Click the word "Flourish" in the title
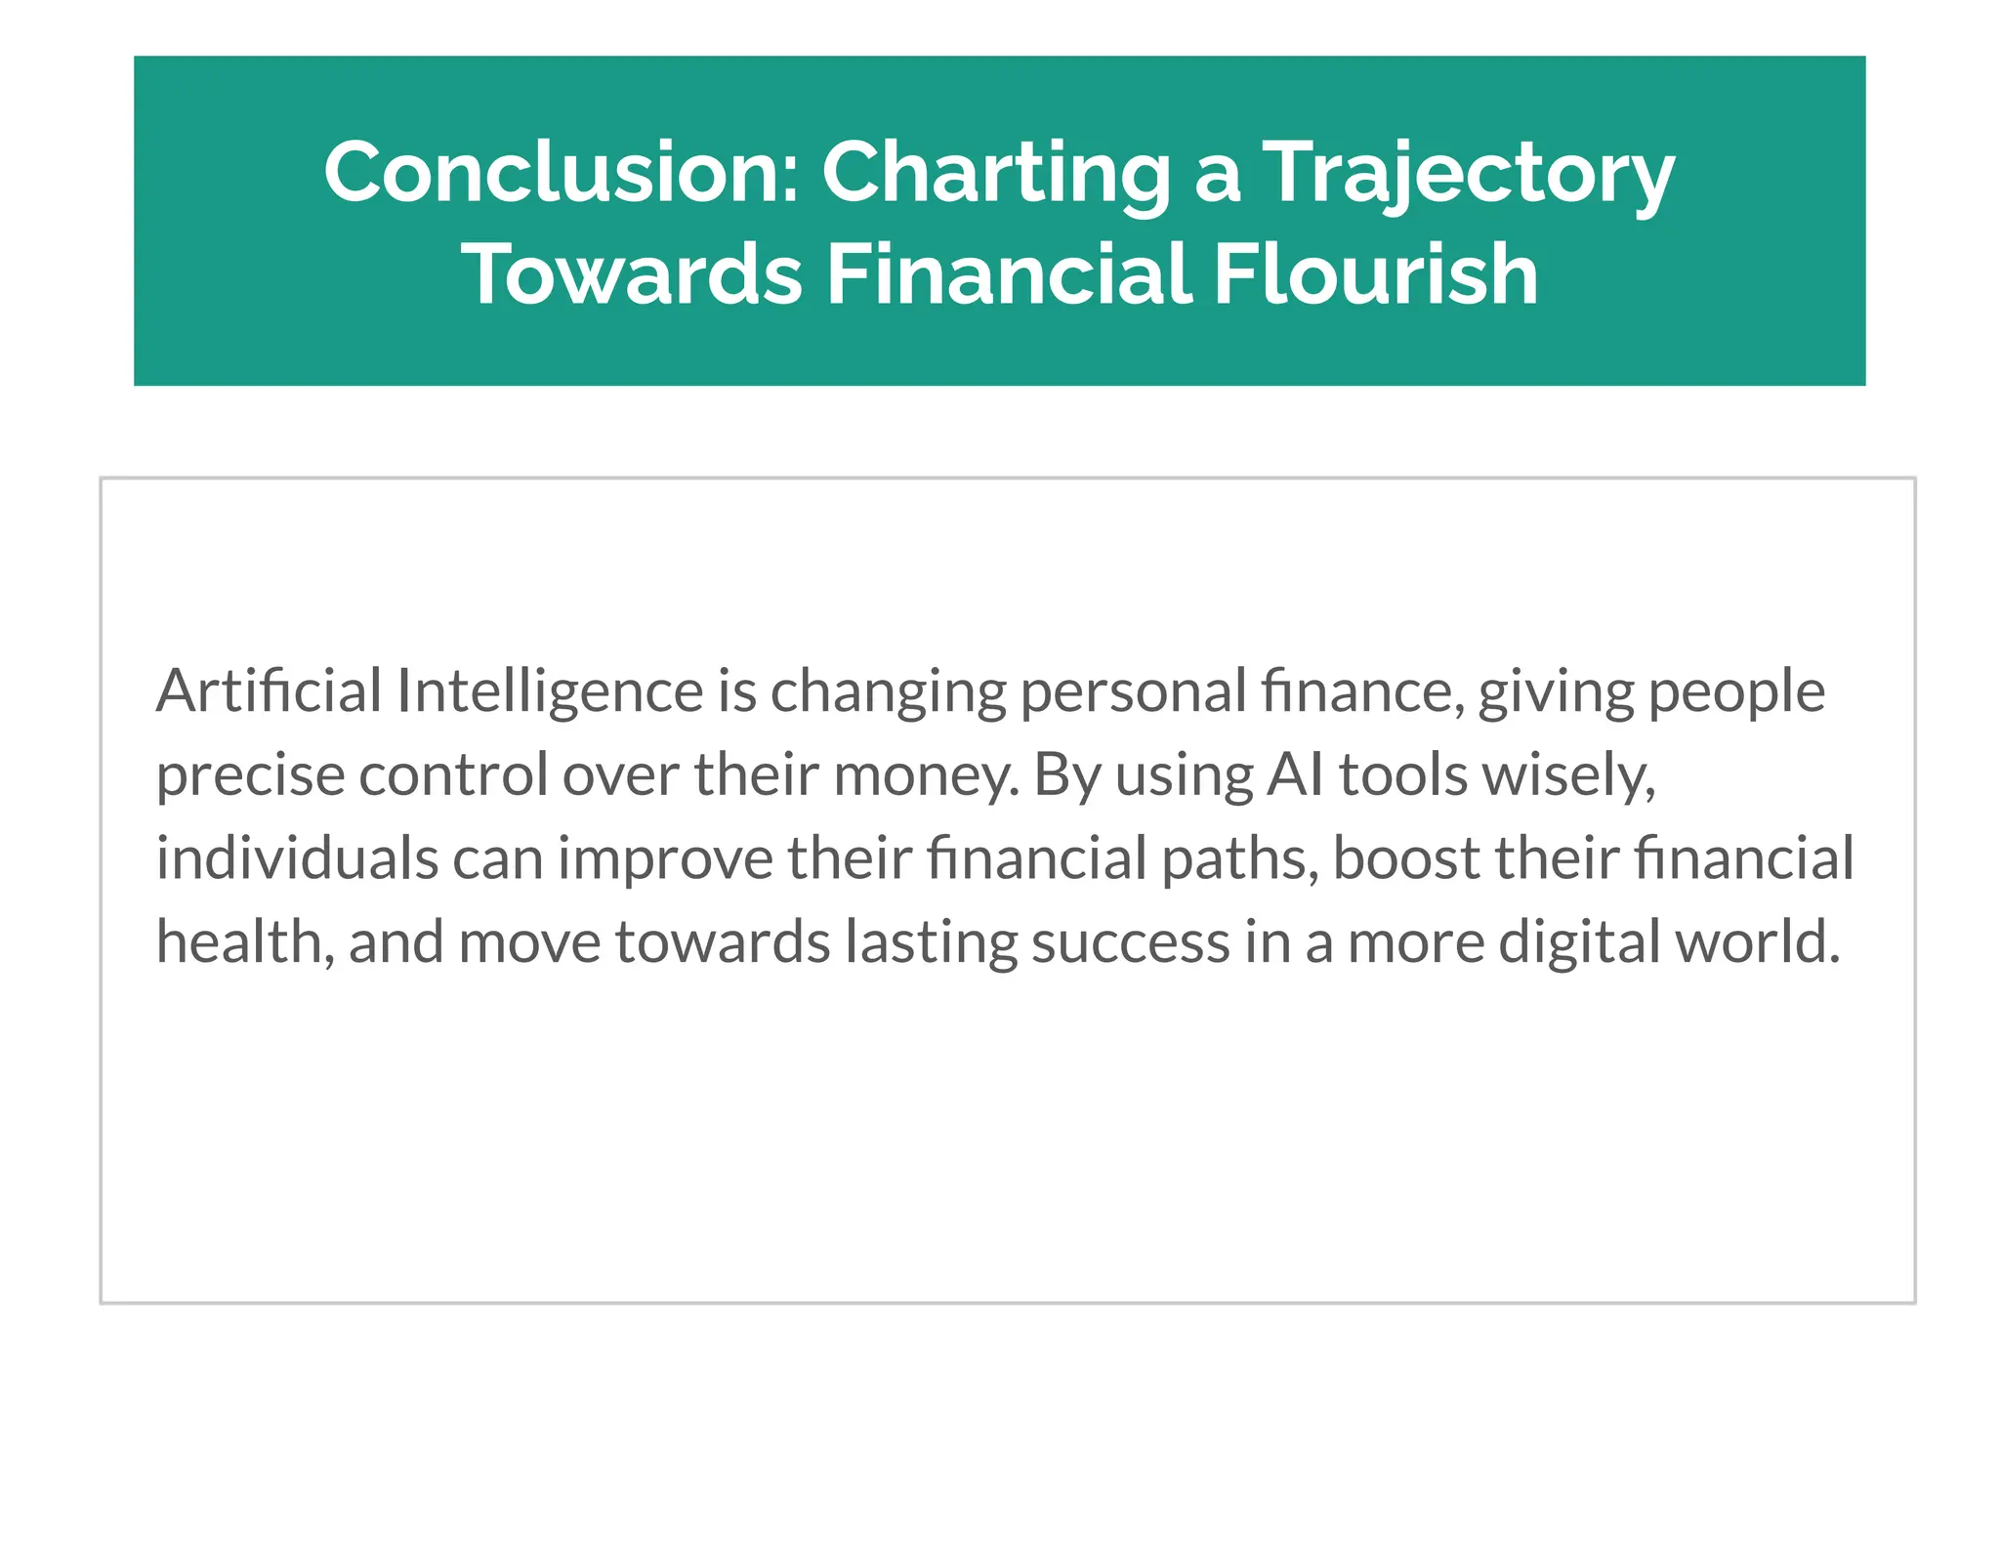The height and width of the screenshot is (1545, 2000). [x=1376, y=274]
